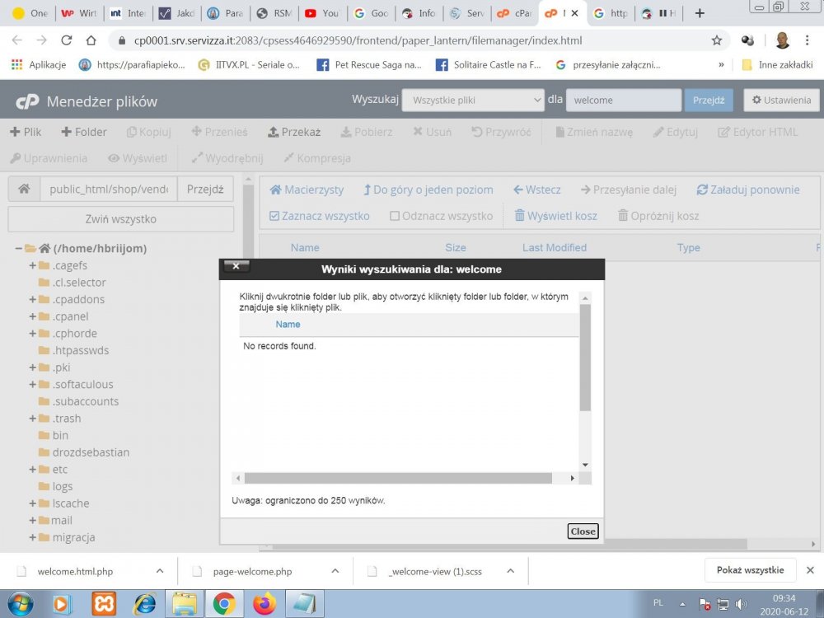Select the logs folder in tree
This screenshot has height=618, width=824.
(x=62, y=487)
